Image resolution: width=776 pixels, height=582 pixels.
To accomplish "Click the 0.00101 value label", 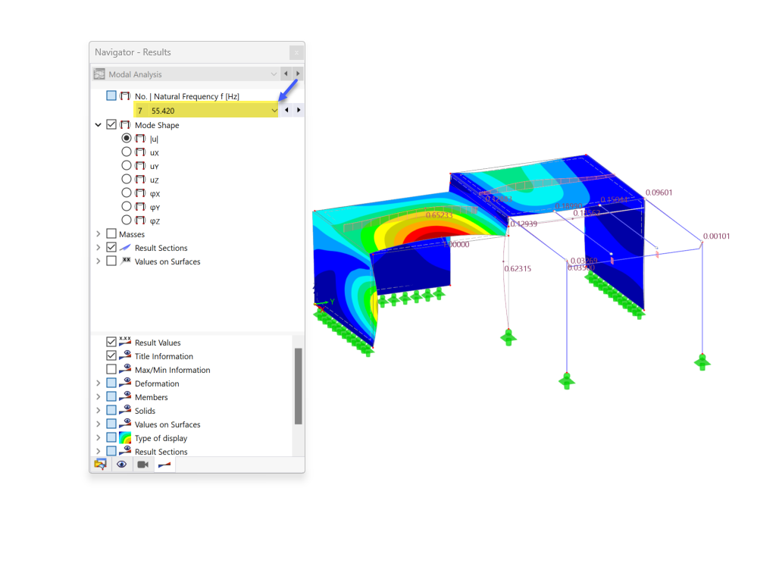I will coord(716,236).
